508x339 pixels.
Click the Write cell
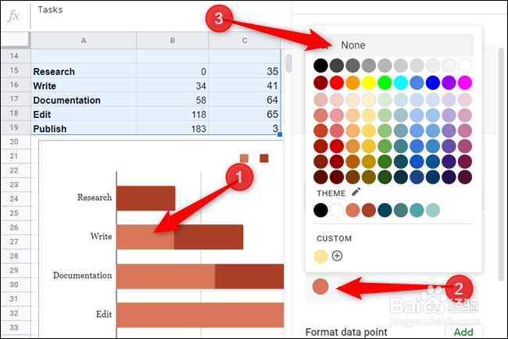(x=84, y=85)
